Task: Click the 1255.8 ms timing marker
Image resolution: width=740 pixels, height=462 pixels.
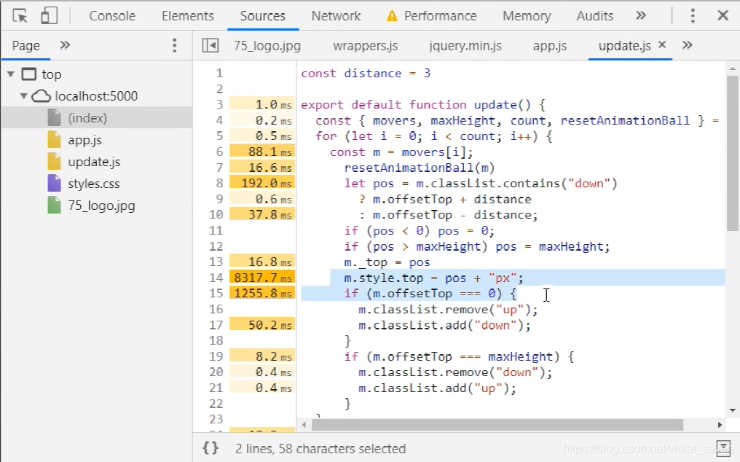Action: point(262,294)
